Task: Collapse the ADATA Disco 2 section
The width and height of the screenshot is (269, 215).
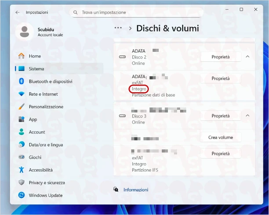Action: pos(247,57)
